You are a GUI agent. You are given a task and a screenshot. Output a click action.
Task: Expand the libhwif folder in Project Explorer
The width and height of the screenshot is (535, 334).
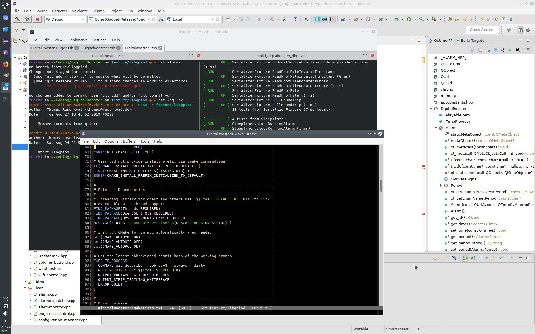[25, 281]
